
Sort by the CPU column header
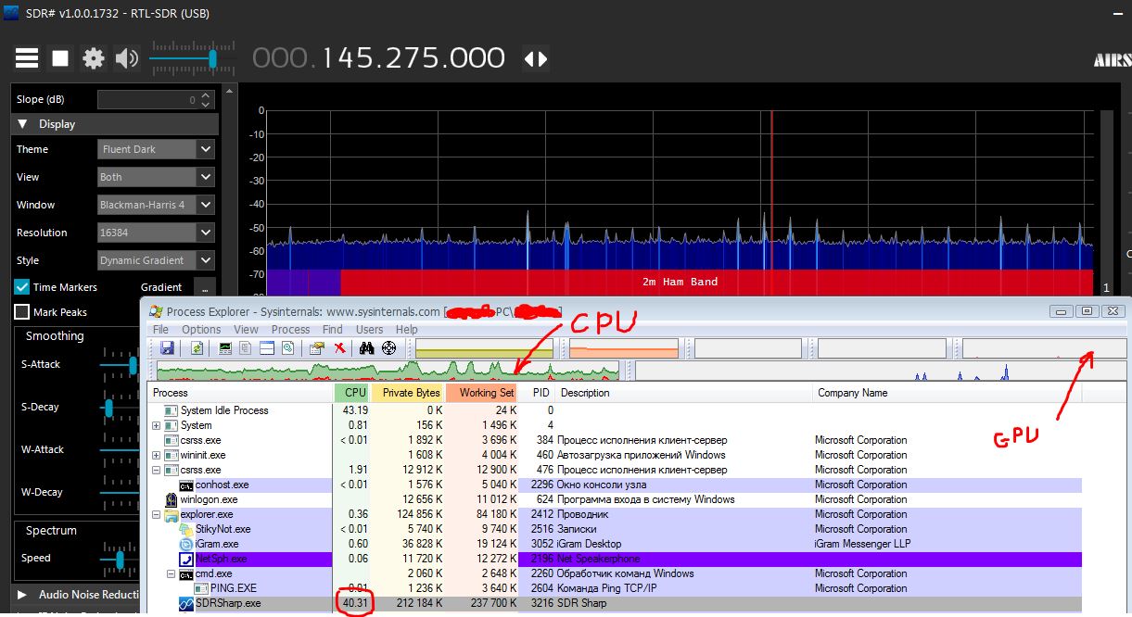(x=351, y=393)
